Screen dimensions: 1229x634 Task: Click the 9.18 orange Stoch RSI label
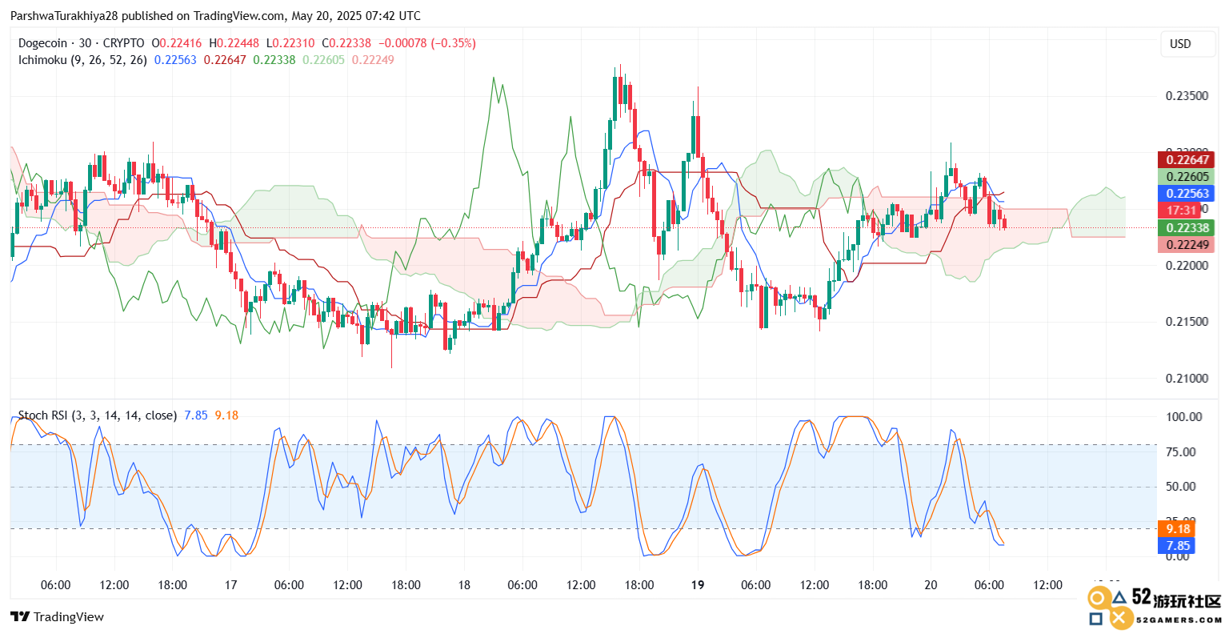click(x=1178, y=529)
